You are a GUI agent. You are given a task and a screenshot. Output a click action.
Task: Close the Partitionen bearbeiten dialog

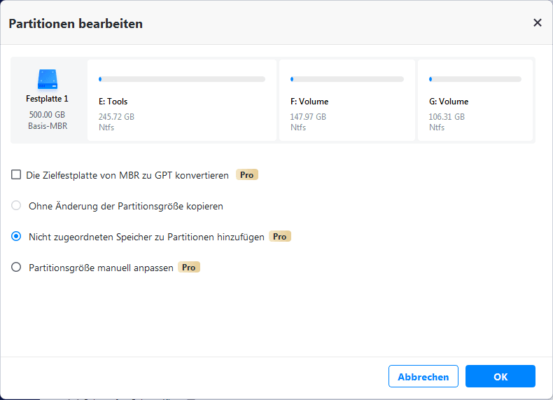pyautogui.click(x=538, y=22)
